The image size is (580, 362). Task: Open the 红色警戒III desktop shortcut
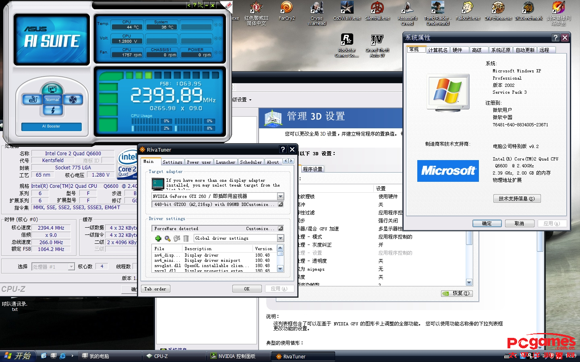(256, 13)
